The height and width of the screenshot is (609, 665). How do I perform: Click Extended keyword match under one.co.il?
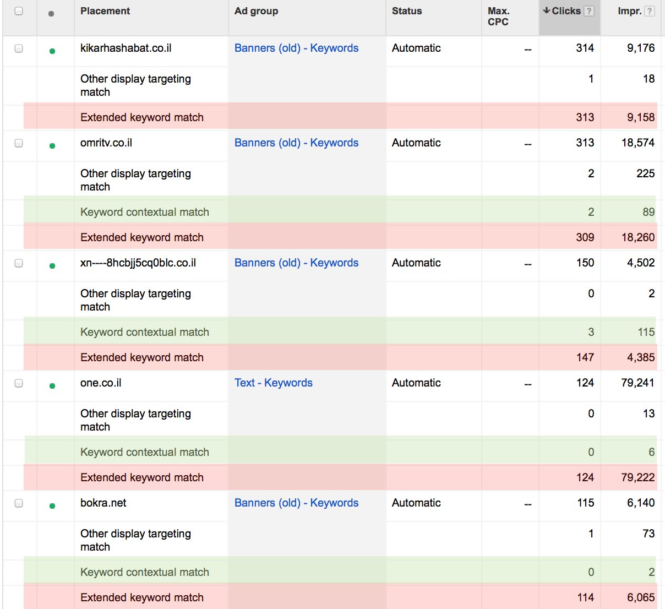[142, 477]
